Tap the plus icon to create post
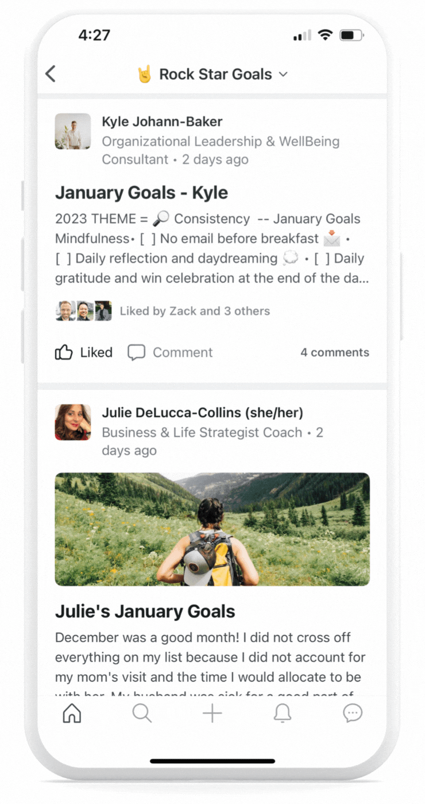Screen dimensions: 425x804 tap(212, 713)
